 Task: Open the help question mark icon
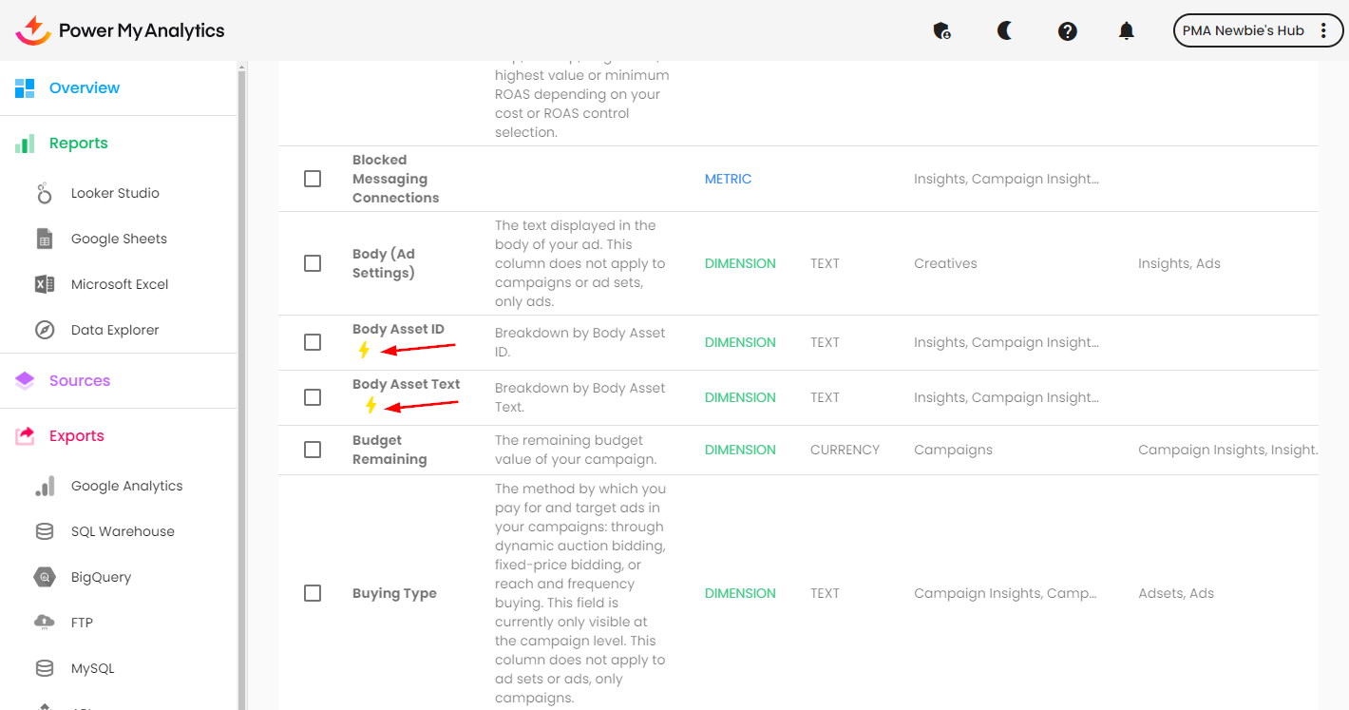tap(1067, 31)
